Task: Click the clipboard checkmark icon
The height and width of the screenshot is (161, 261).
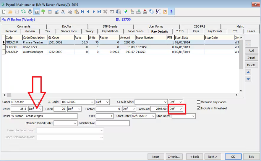Action: [165, 12]
